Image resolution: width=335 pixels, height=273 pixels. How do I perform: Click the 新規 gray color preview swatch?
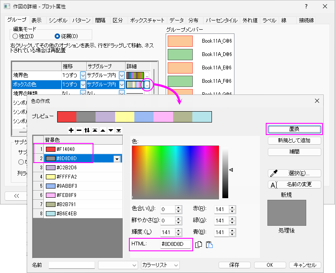click(287, 213)
